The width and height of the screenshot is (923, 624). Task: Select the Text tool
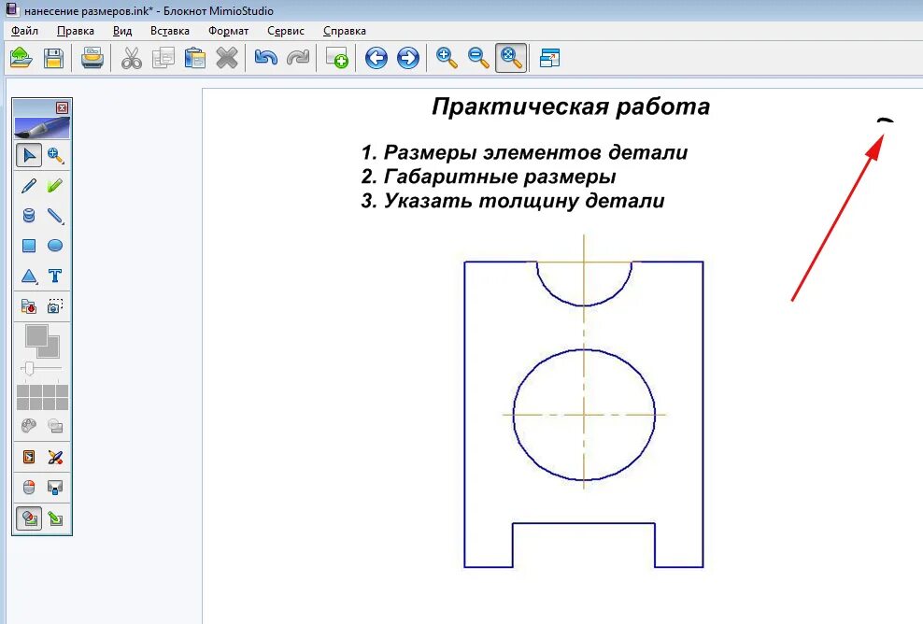click(x=55, y=276)
